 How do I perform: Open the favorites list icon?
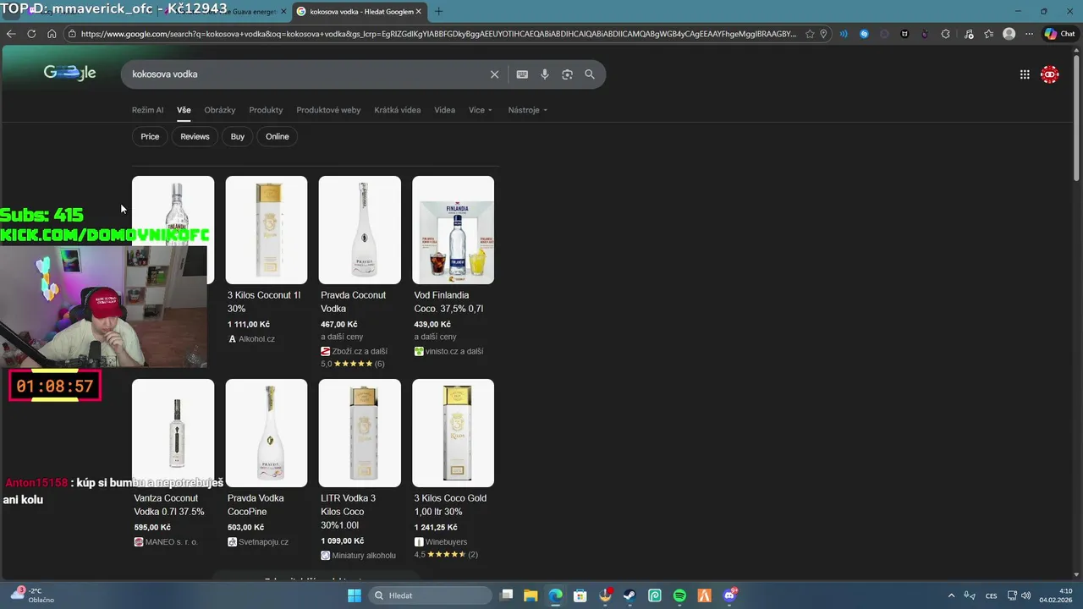[988, 34]
